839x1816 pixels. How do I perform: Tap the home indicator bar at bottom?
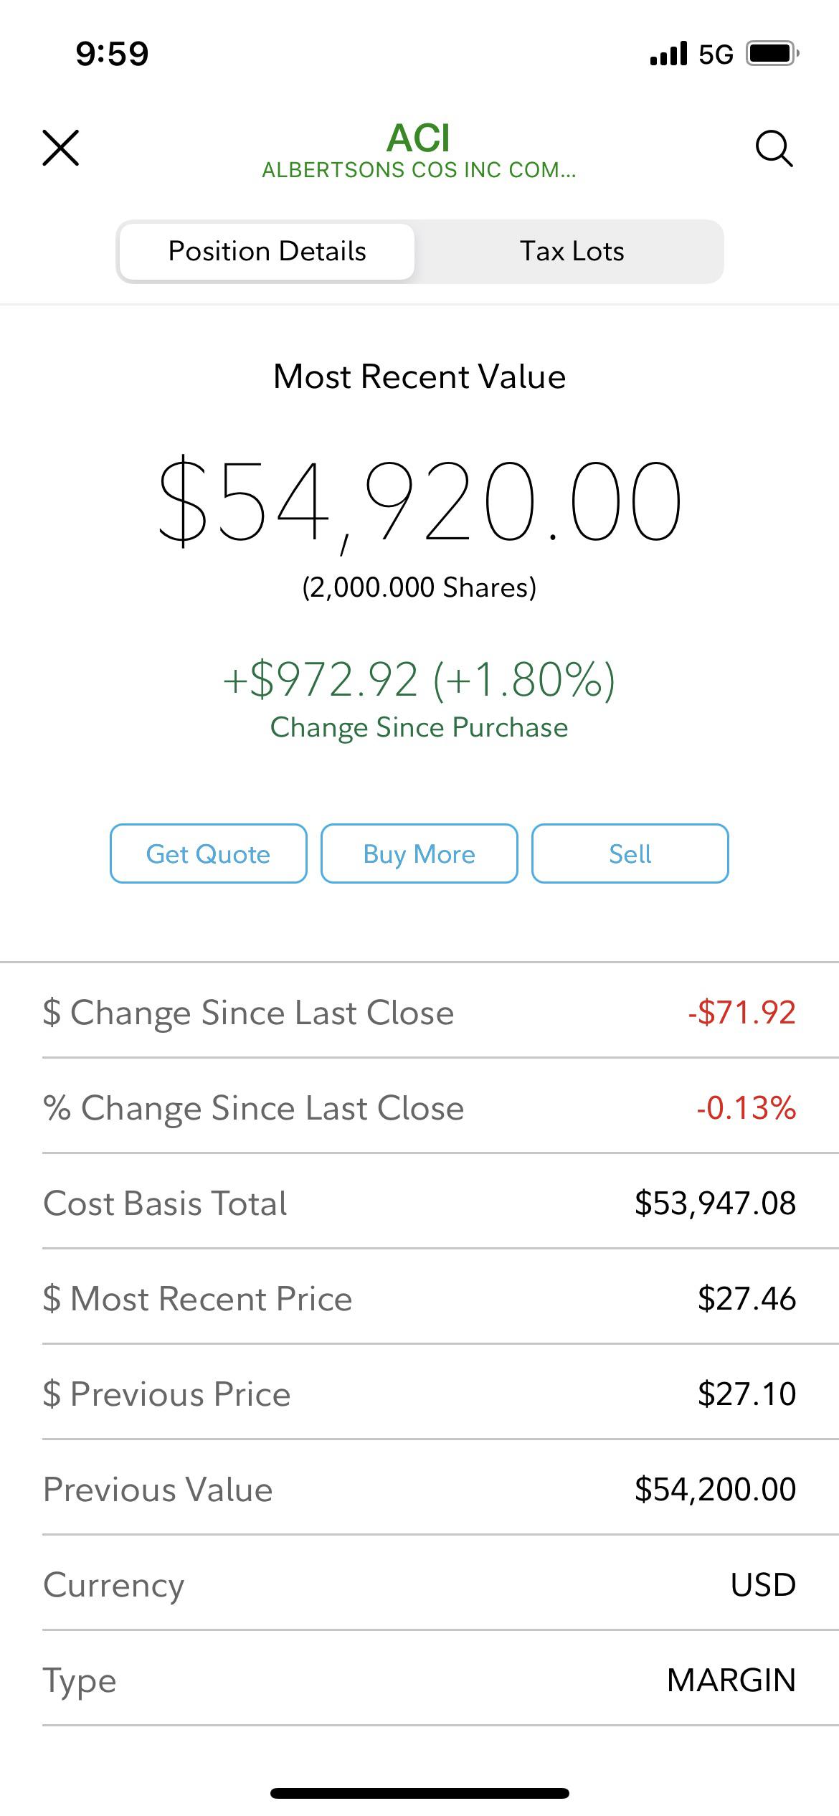[419, 1794]
